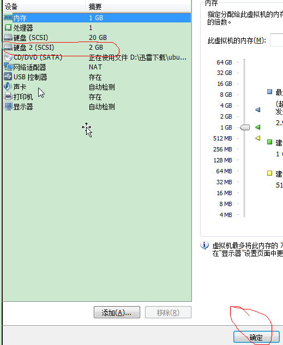Click the 8 MB slider label

(226, 204)
